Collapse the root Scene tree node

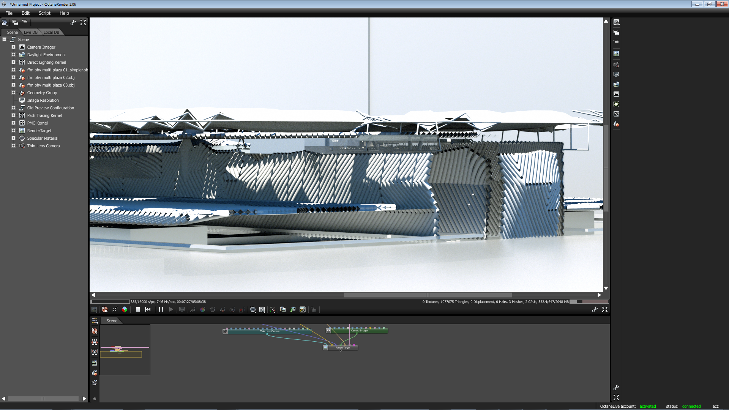pyautogui.click(x=5, y=39)
